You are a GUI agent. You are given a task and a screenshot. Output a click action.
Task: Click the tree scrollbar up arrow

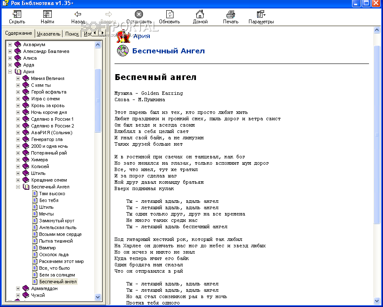coord(98,44)
